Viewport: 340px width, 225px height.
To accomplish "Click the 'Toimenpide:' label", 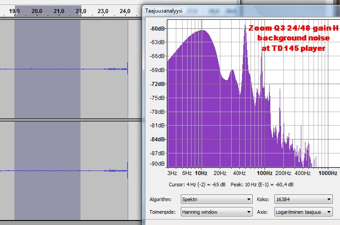I will point(162,212).
